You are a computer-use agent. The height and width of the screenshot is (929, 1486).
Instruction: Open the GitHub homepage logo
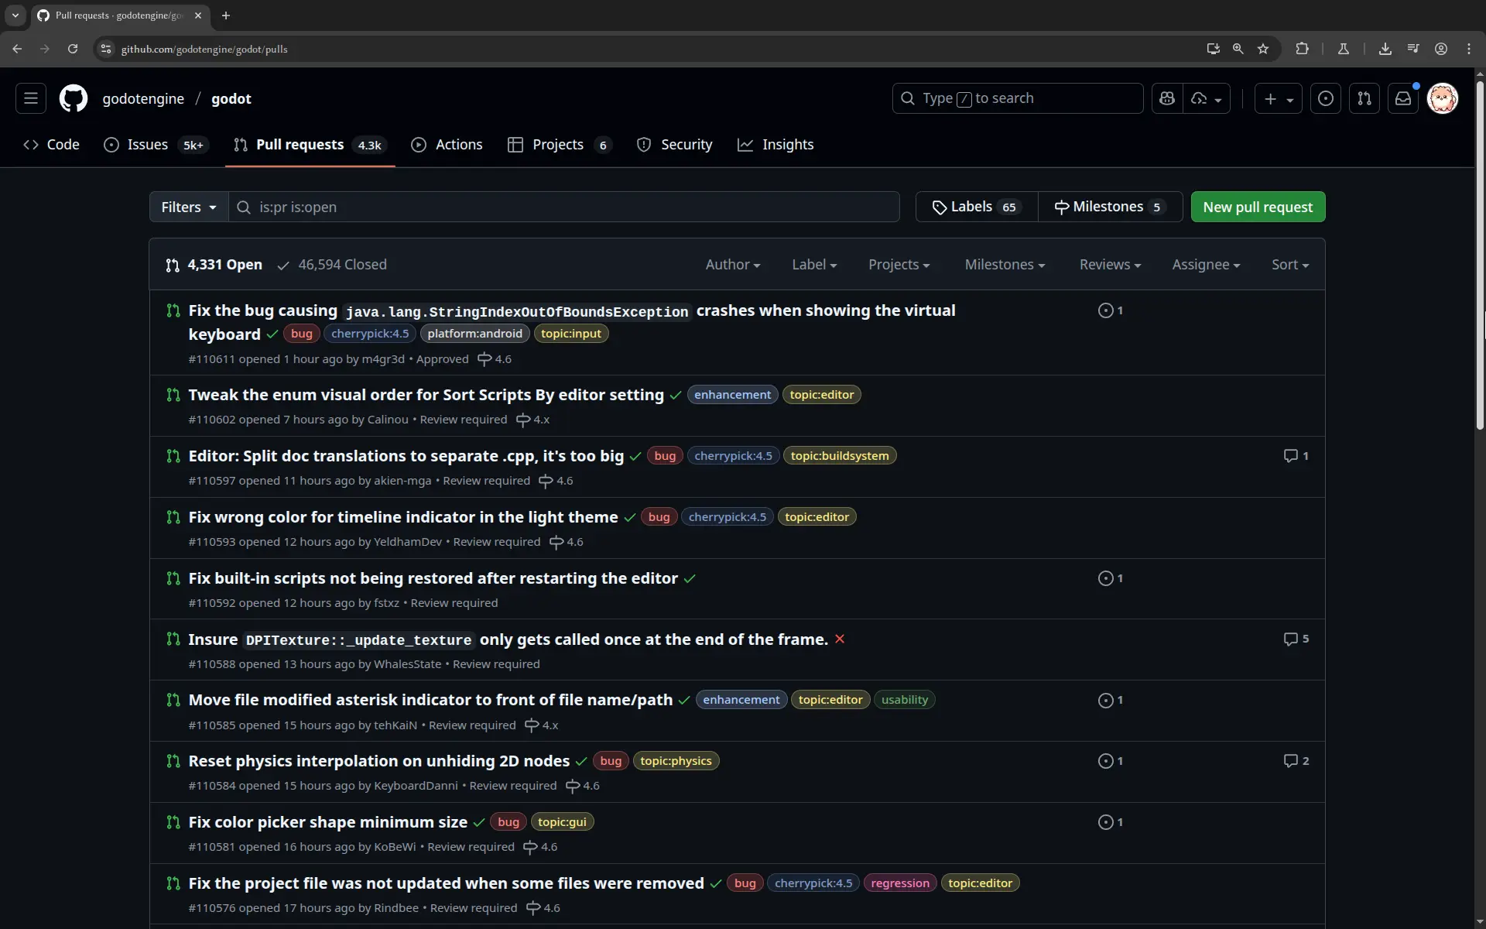coord(74,98)
